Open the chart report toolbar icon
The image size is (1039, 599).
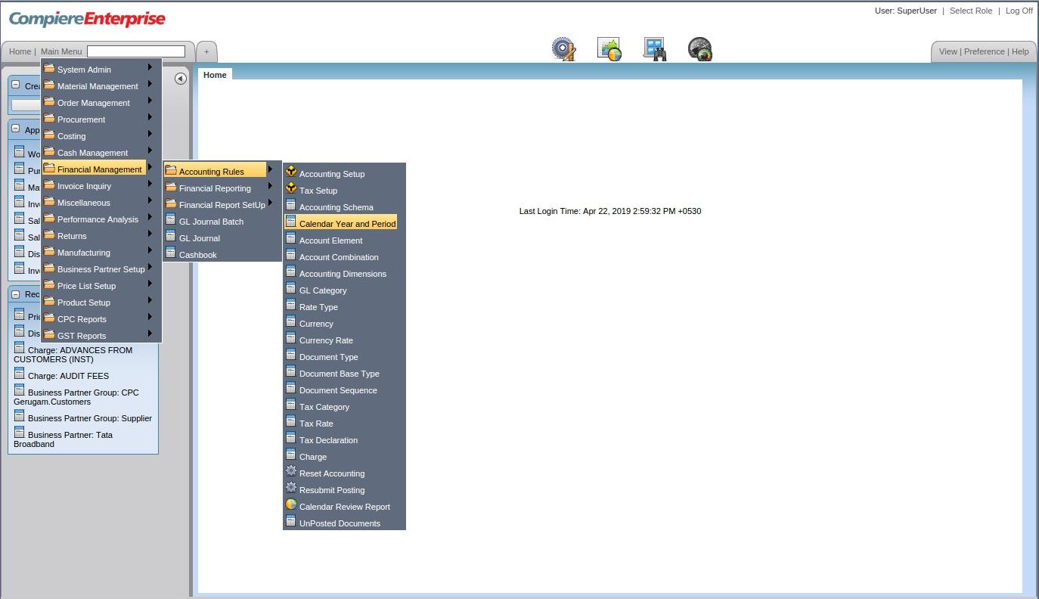point(609,49)
